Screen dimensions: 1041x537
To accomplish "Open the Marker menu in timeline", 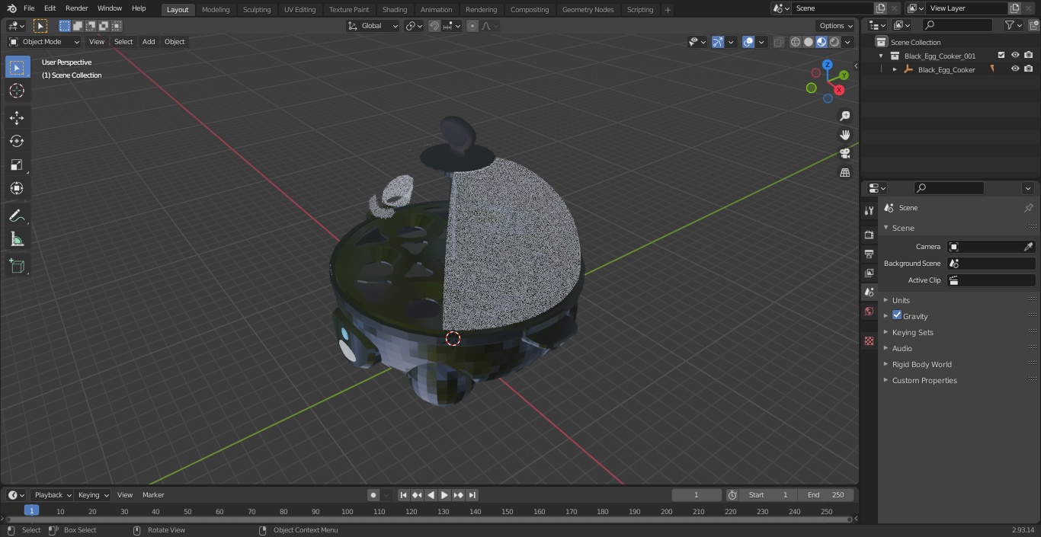I will pos(153,495).
